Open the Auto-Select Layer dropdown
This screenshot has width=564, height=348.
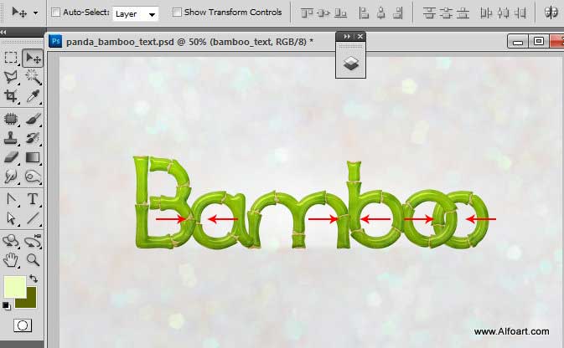point(135,14)
